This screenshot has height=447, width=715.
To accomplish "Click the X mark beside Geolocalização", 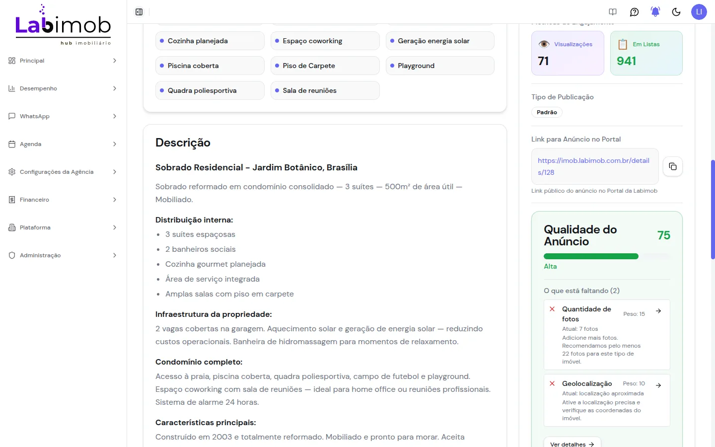I will (x=552, y=383).
